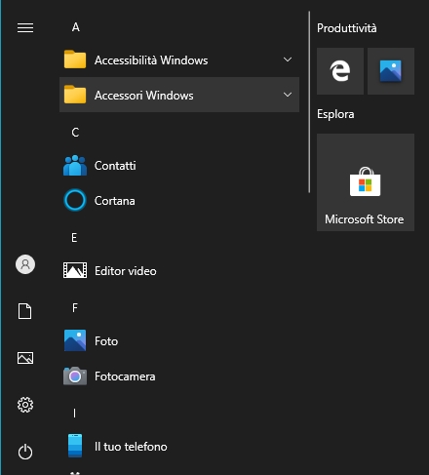Open the Microsoft Edge tile
429x475 pixels.
point(340,71)
